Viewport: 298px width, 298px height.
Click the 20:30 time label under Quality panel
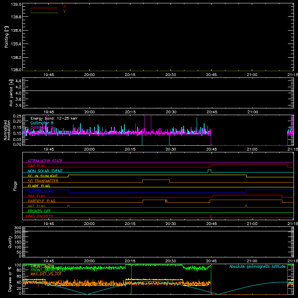point(171,261)
